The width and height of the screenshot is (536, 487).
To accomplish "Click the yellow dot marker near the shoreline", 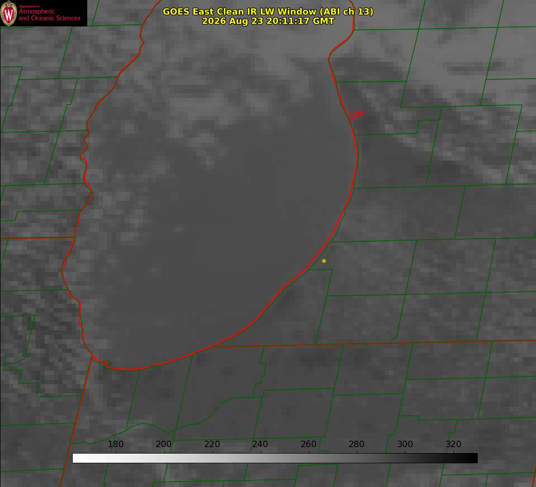I will coord(324,261).
